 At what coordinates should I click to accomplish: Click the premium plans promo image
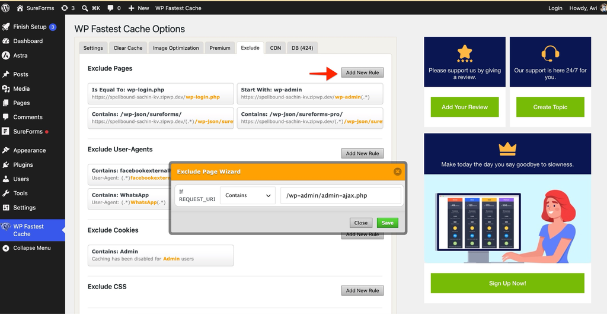point(507,218)
